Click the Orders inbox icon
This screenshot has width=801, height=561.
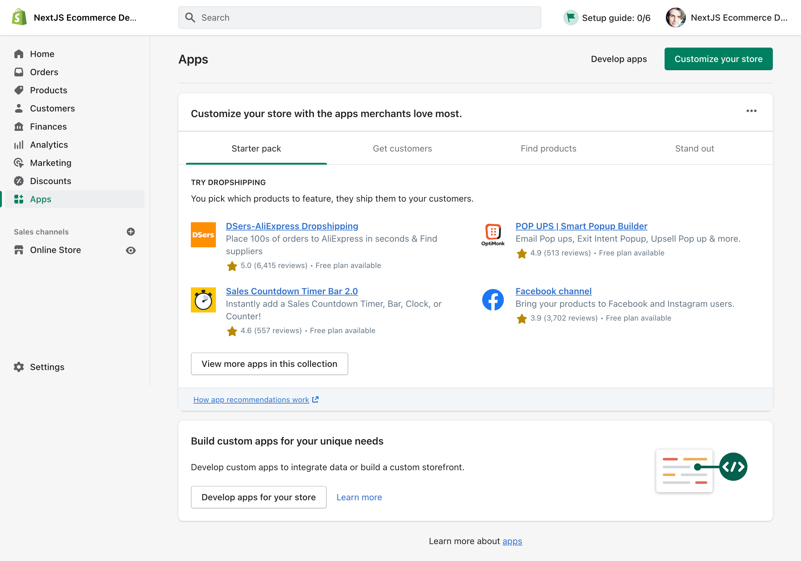[19, 72]
